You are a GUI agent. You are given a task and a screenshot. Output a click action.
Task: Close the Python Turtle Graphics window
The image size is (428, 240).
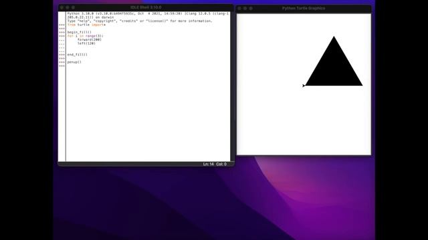(239, 9)
